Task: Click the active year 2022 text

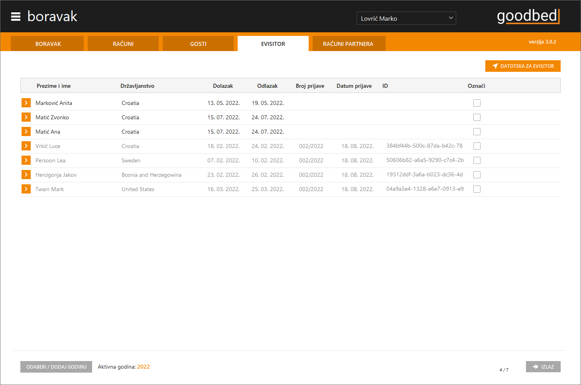Action: pos(144,367)
